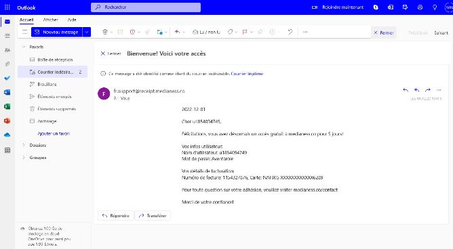Screen dimensions: 453x249
Task: Toggle navigation pane hamburger button
Action: (25, 32)
